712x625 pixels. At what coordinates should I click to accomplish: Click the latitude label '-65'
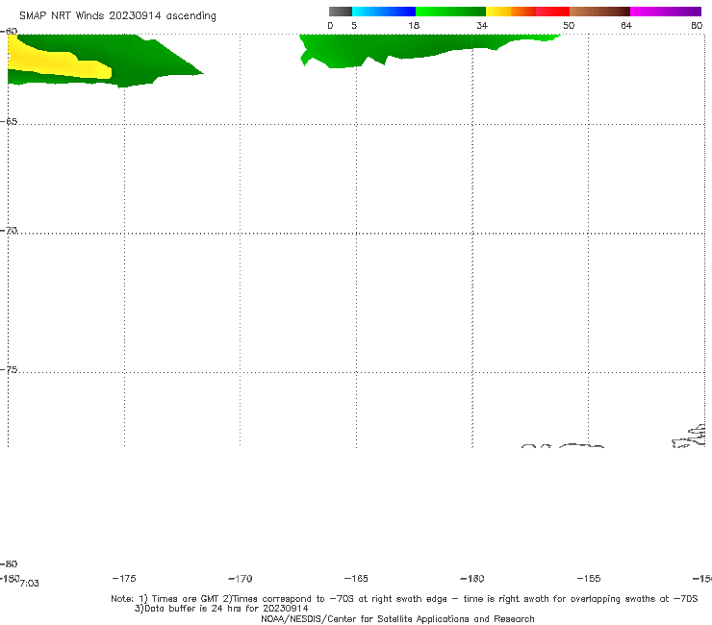pyautogui.click(x=9, y=122)
